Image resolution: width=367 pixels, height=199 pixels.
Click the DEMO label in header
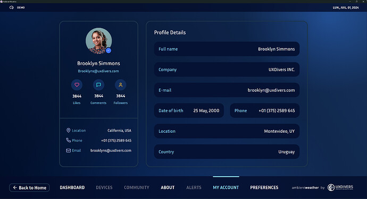[21, 7]
